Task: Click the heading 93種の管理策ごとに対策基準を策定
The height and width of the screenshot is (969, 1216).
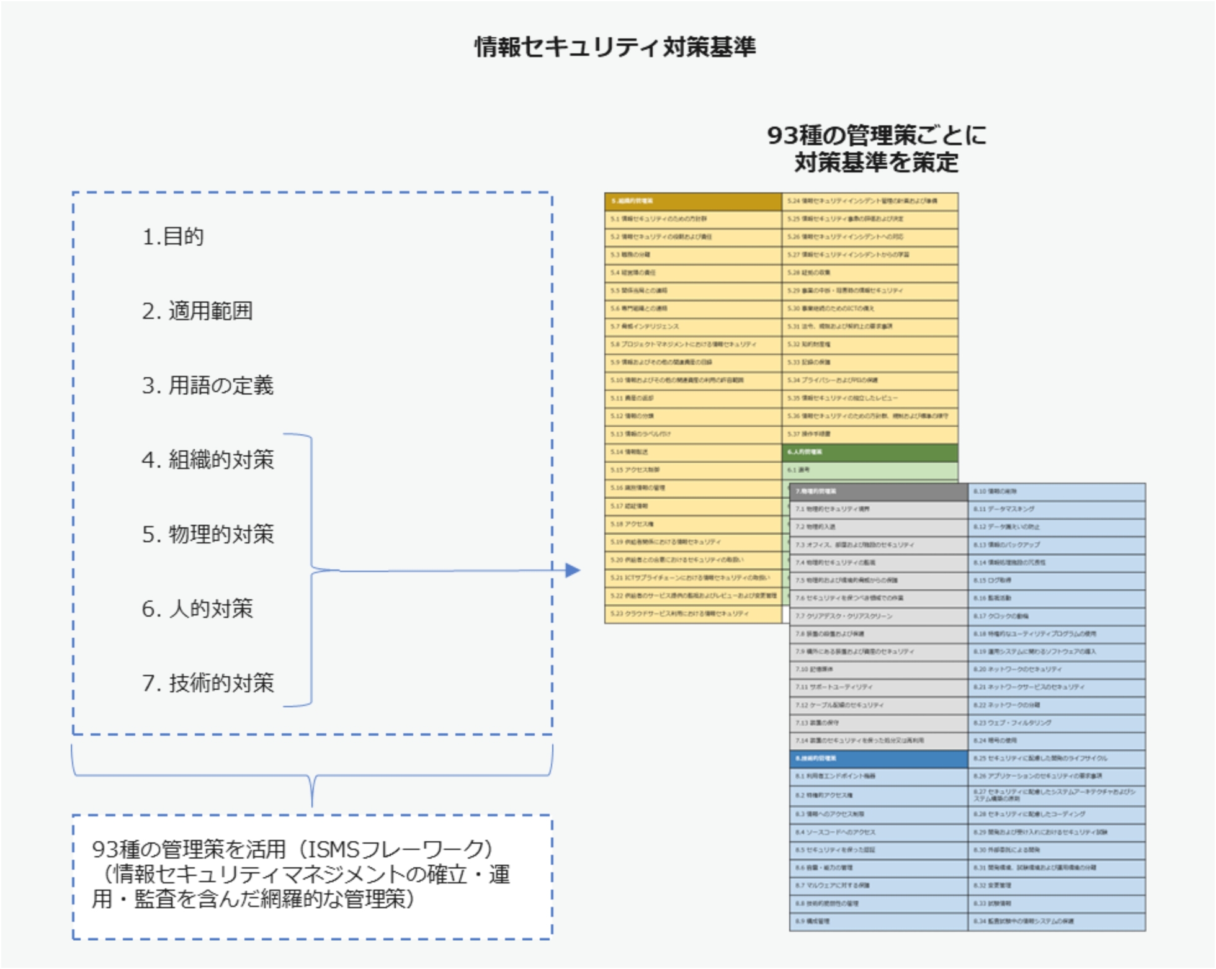Action: [876, 149]
